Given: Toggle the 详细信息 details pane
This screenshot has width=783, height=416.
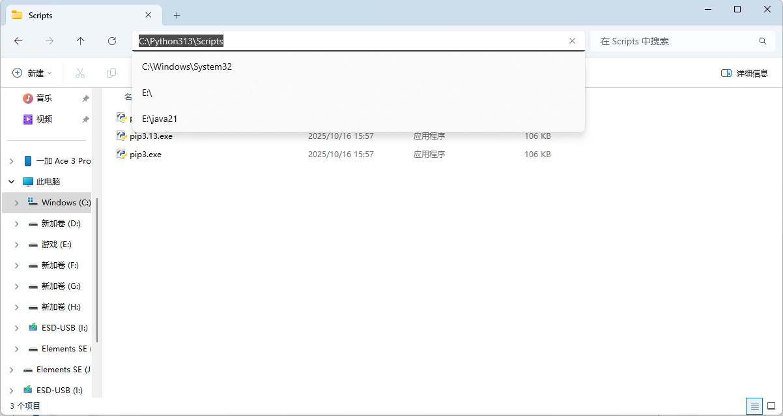Looking at the screenshot, I should (744, 73).
